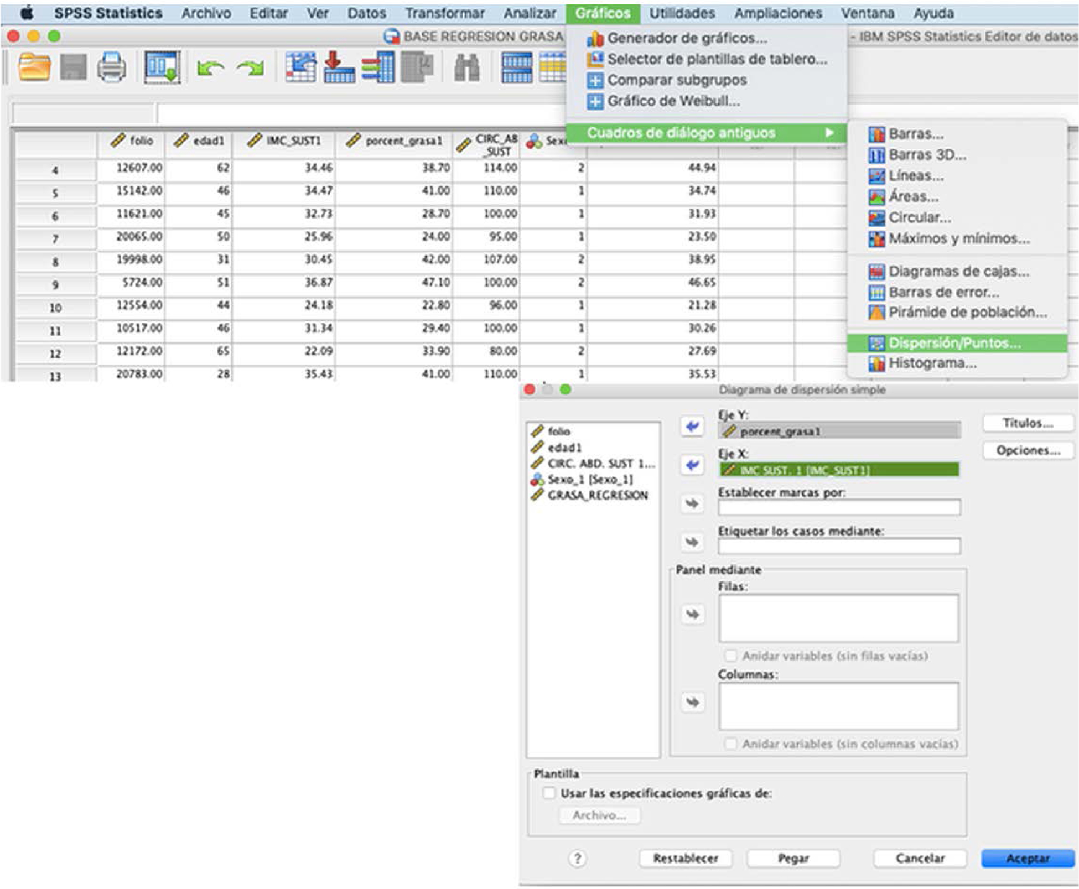Expand Cuadros de diálogo antiguos submenu
The height and width of the screenshot is (889, 1079).
pyautogui.click(x=706, y=133)
